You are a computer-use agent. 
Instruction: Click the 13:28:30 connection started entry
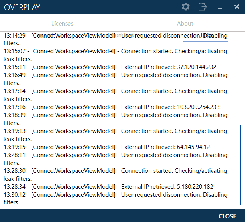(x=115, y=174)
